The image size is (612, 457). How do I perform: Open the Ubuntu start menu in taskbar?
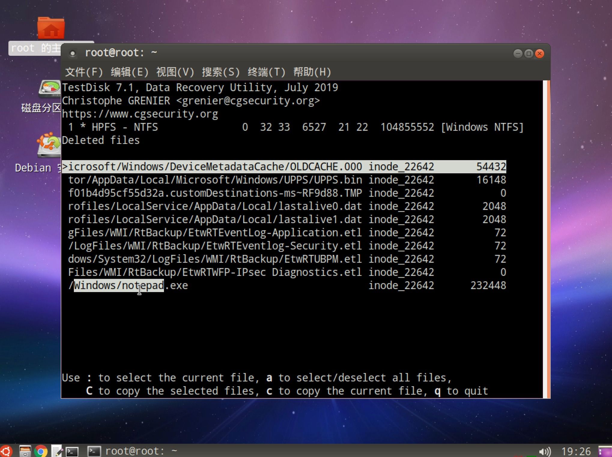6,451
